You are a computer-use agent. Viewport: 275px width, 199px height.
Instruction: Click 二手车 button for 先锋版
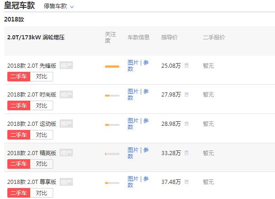pyautogui.click(x=19, y=76)
